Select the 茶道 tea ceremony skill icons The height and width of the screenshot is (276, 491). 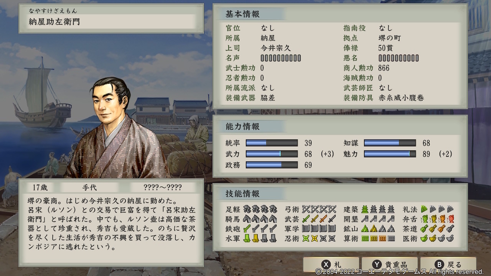[x=437, y=228]
